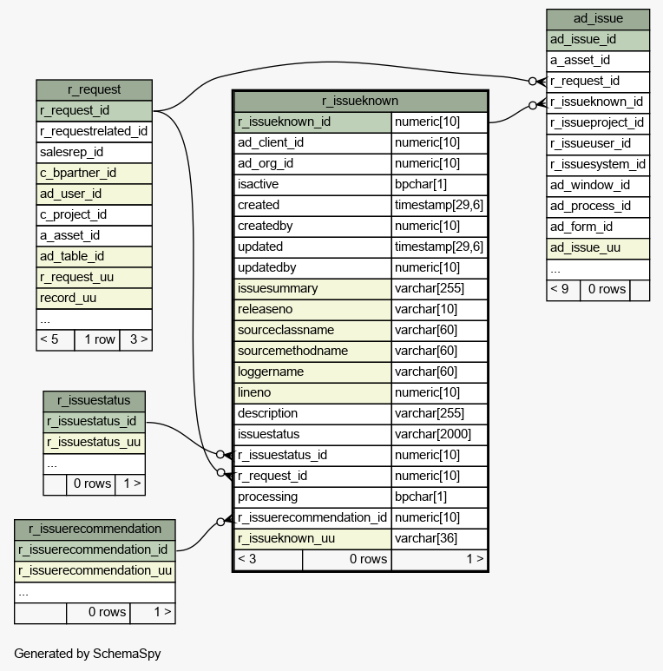Select r_issuestatus_id foreign key in r_issueknown

coord(312,456)
